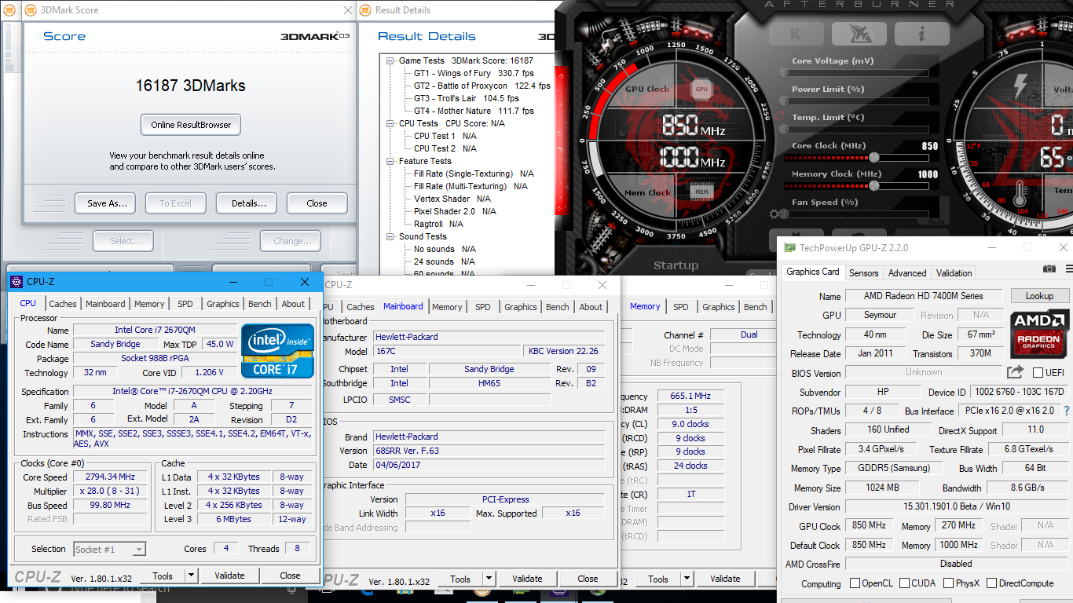Open Afterburner information with the i button
1073x603 pixels.
coord(921,32)
